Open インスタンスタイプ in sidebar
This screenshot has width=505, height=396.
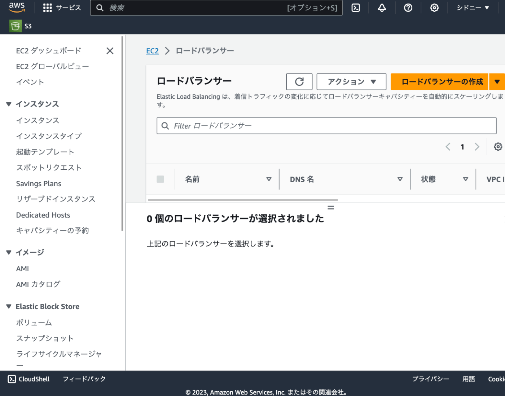49,136
